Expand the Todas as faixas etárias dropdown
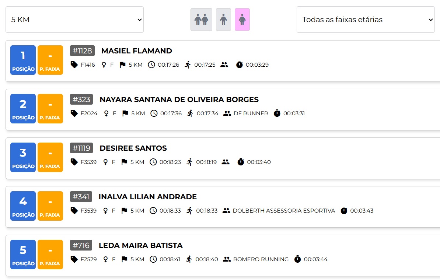This screenshot has height=280, width=440. tap(366, 20)
